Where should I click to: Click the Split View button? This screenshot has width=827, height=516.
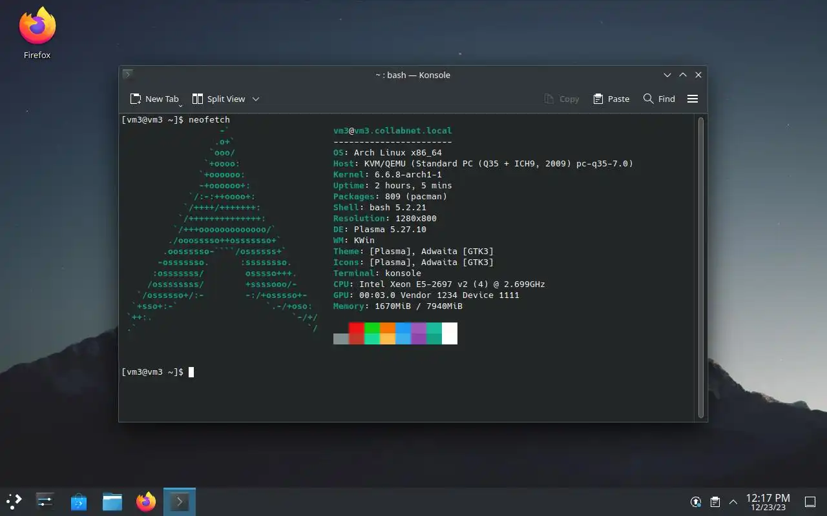218,99
